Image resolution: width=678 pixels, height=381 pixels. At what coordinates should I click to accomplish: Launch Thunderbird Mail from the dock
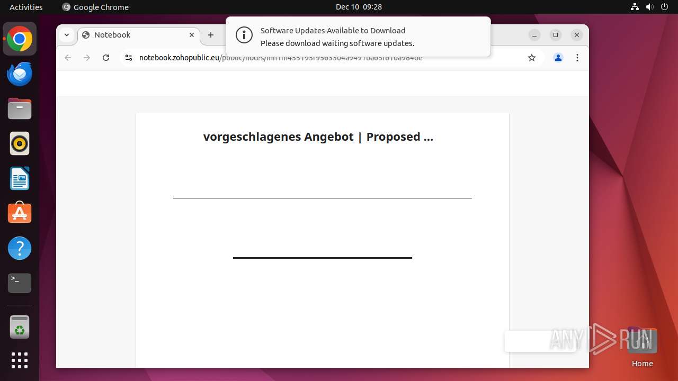point(20,74)
